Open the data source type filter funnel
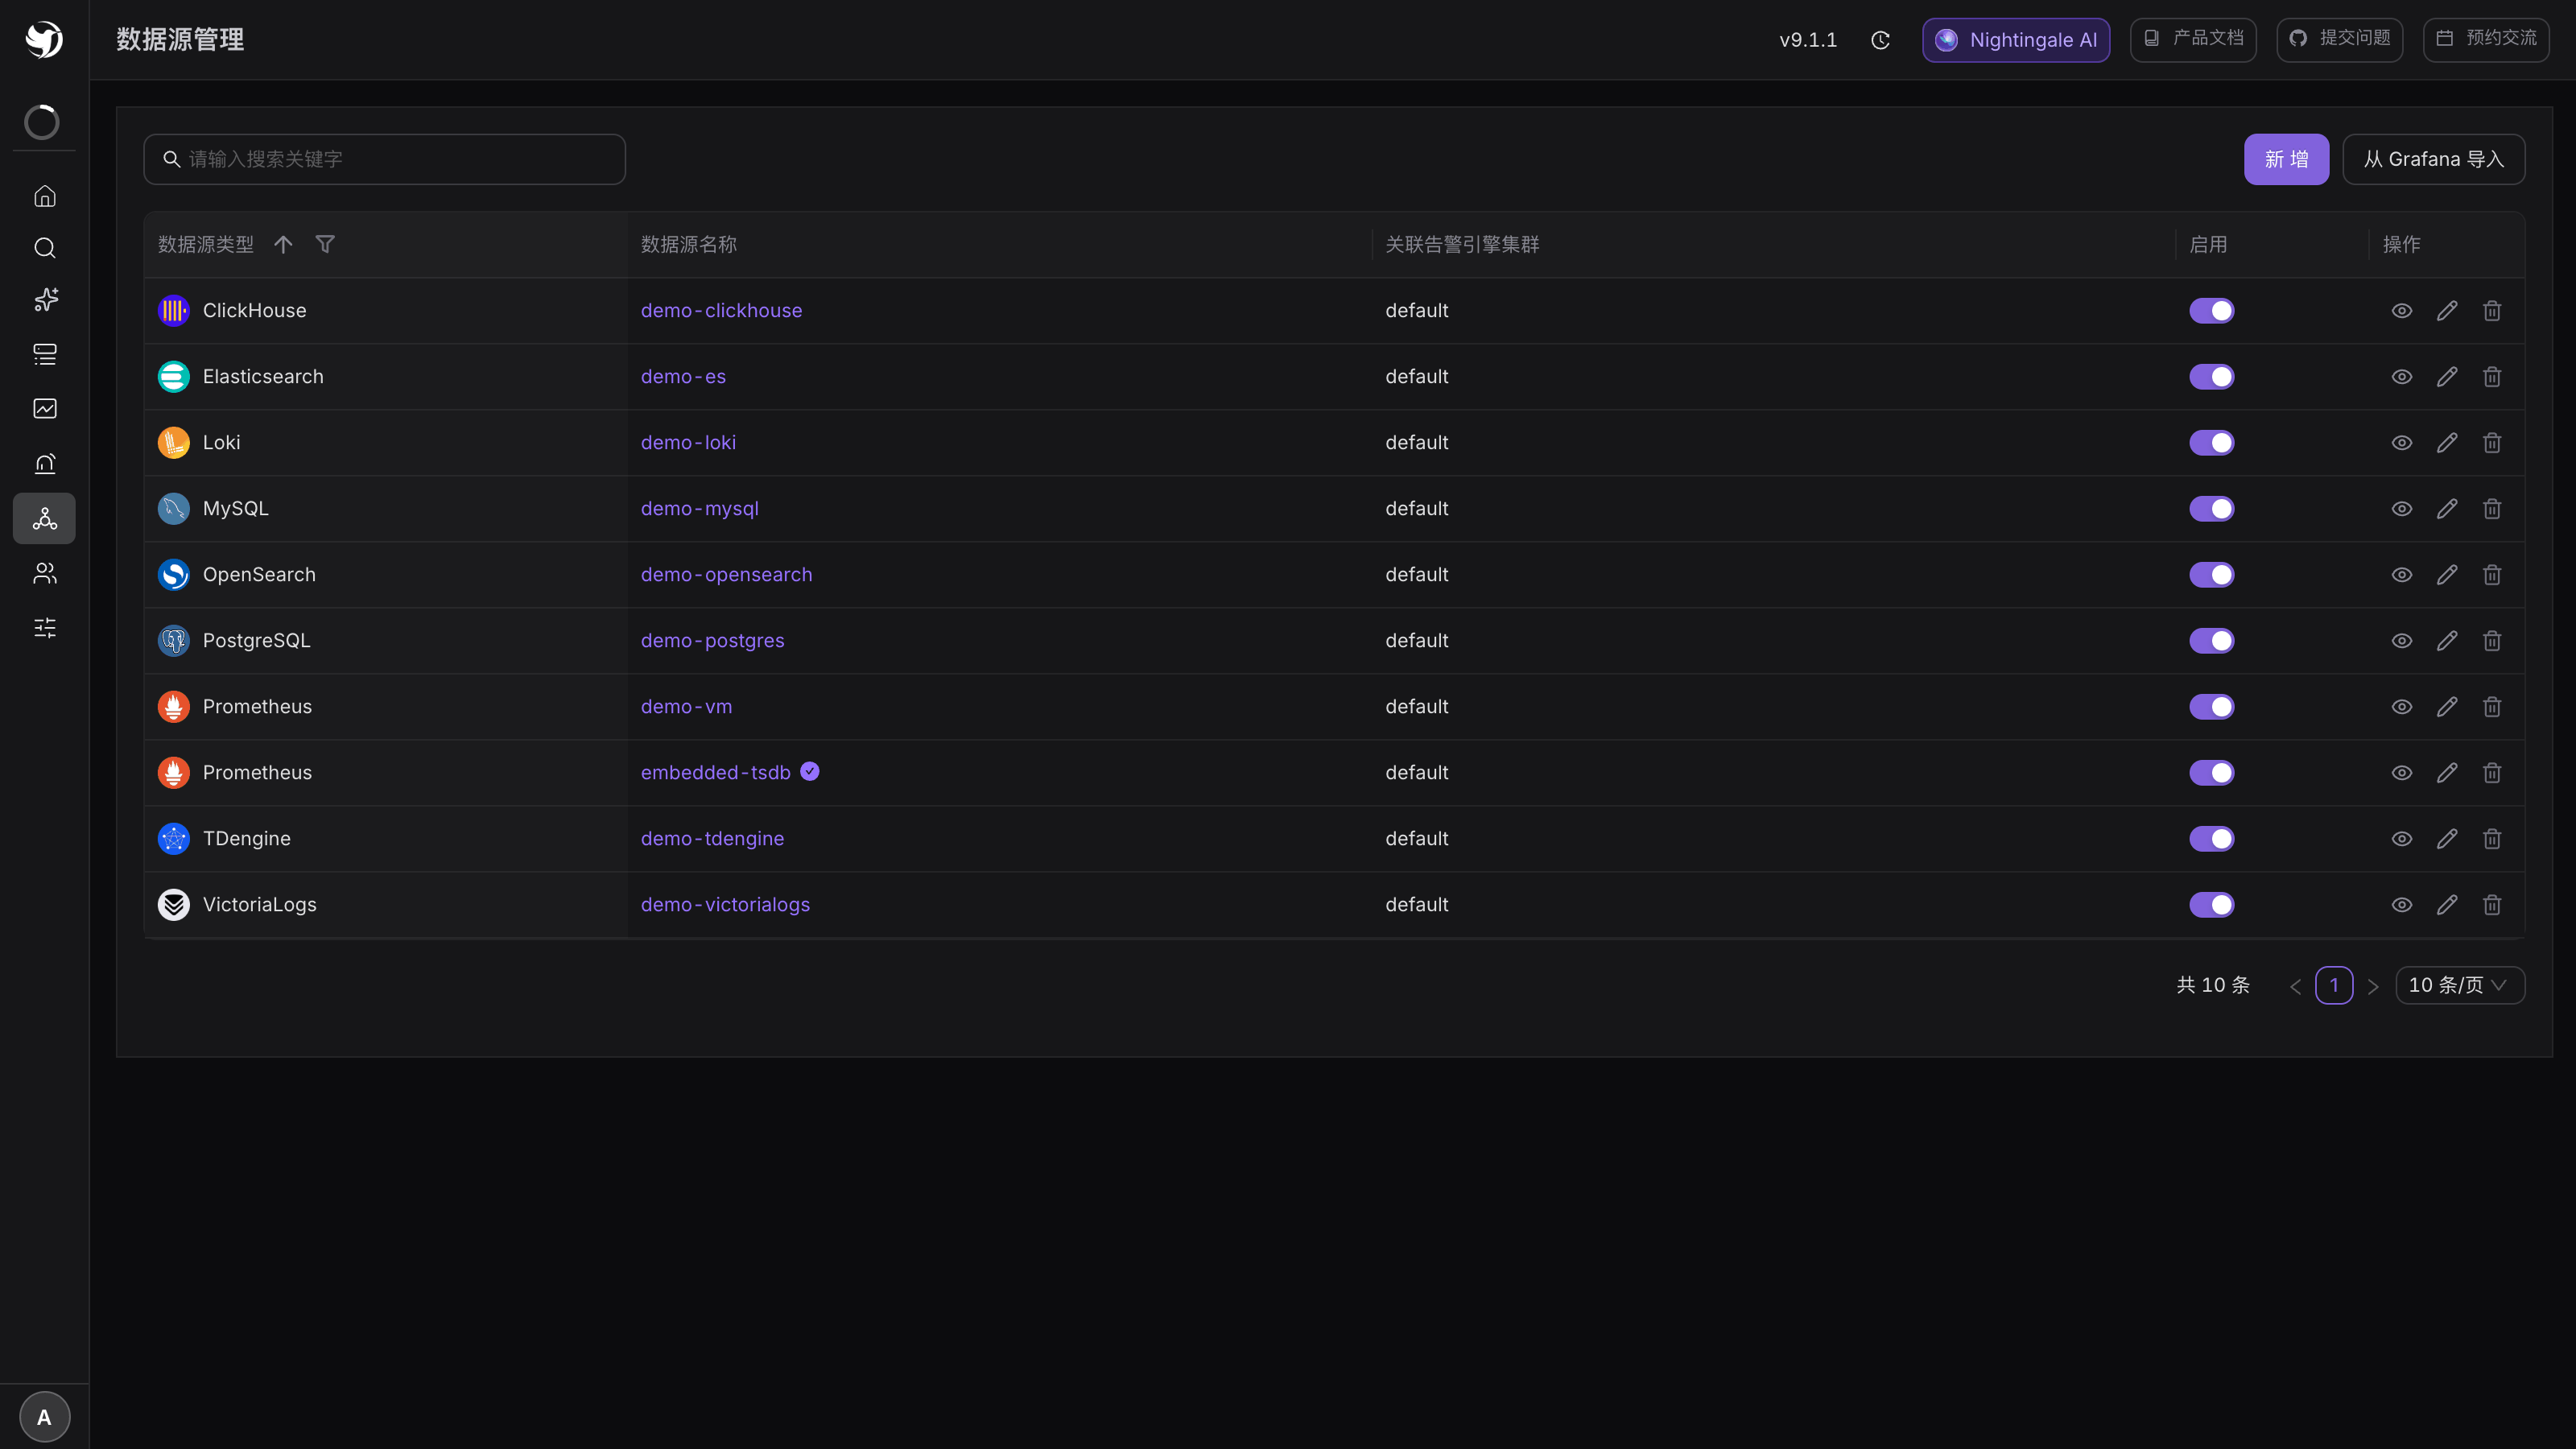2576x1449 pixels. point(325,244)
